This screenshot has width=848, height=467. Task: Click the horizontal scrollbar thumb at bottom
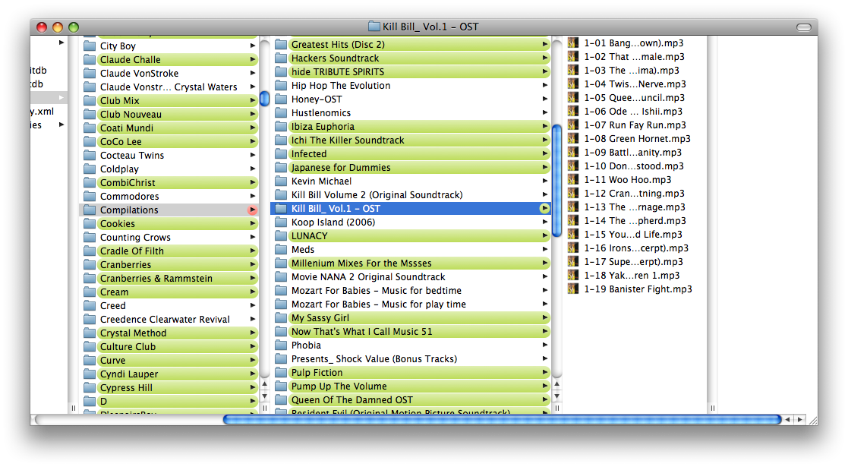503,419
